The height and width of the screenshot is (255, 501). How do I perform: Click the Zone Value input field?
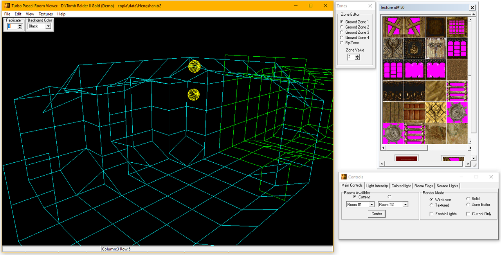[351, 57]
